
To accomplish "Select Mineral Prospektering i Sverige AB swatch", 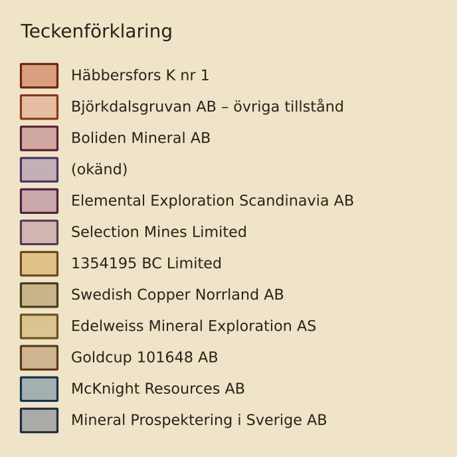I will pyautogui.click(x=39, y=420).
